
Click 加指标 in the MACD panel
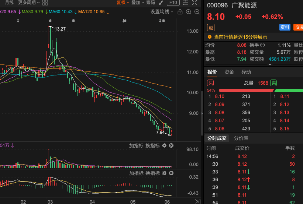(x=136, y=173)
